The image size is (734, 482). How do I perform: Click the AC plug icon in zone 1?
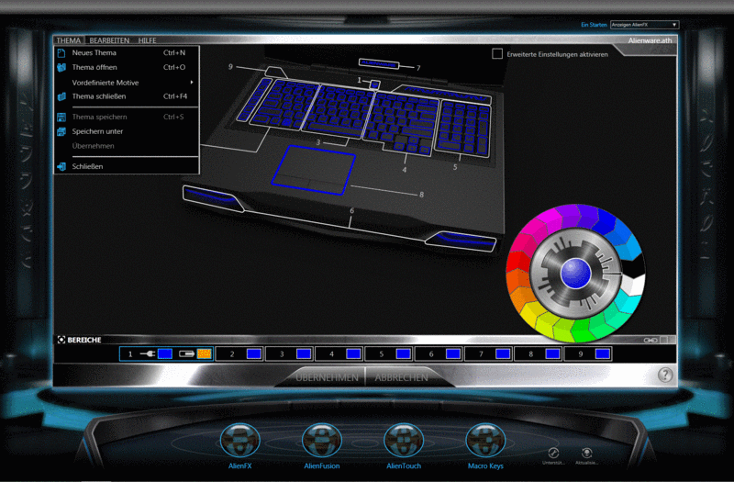tap(148, 353)
